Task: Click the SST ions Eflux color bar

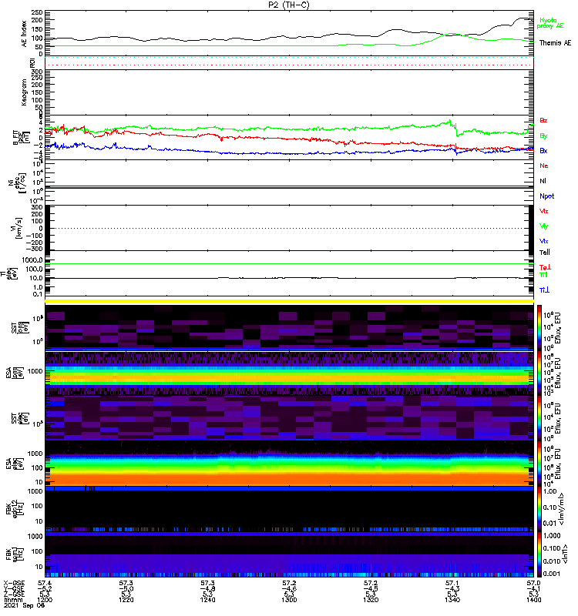Action: coord(539,327)
